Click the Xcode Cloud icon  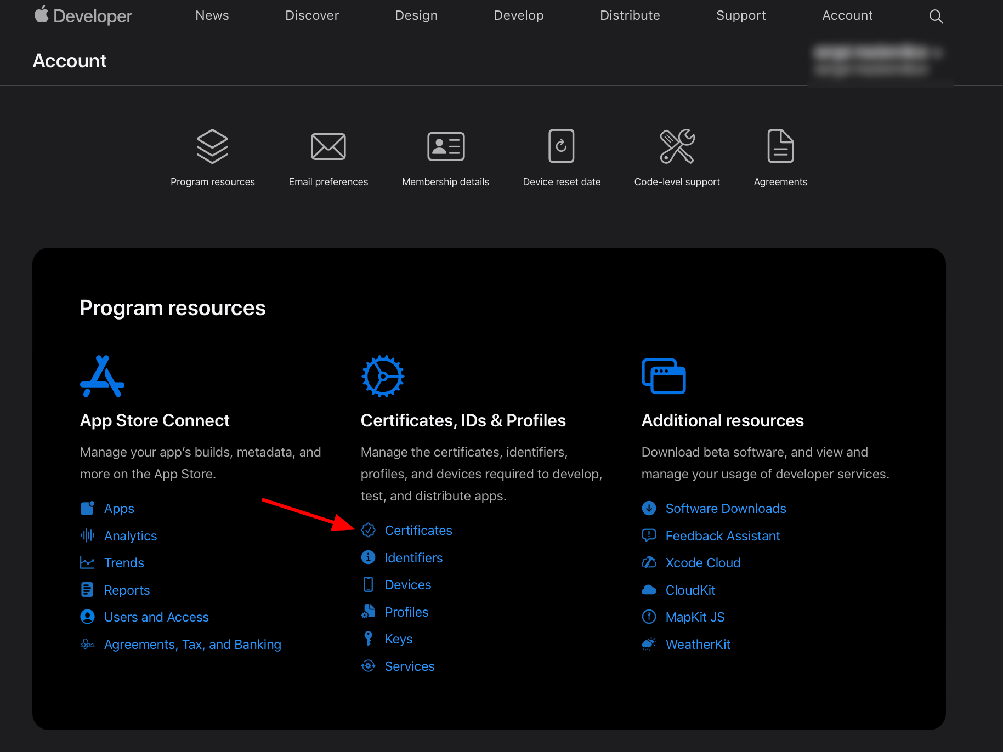pyautogui.click(x=649, y=563)
